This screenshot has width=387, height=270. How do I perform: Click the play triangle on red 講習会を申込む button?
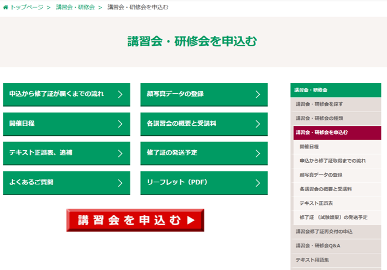coord(191,220)
